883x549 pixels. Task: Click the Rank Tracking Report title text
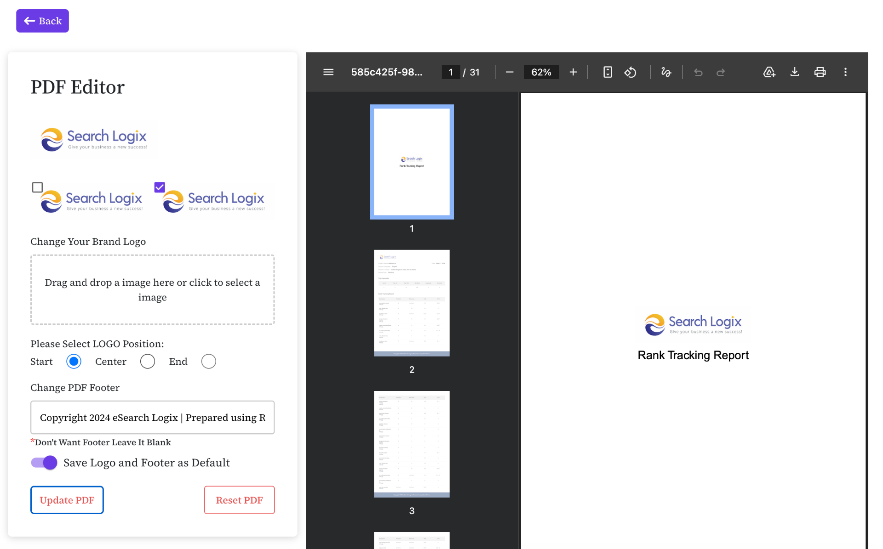(x=693, y=355)
